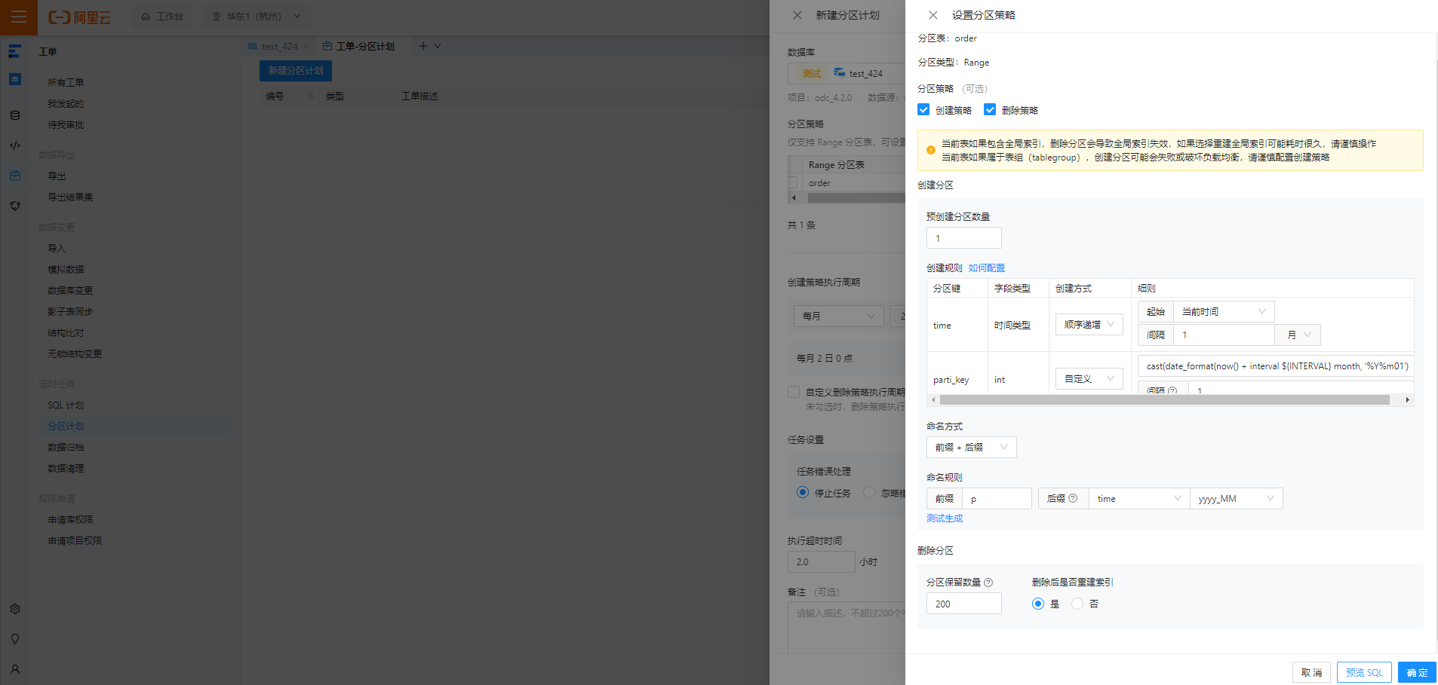The width and height of the screenshot is (1438, 685).
Task: Open the settings gear in left sidebar
Action: click(x=15, y=609)
